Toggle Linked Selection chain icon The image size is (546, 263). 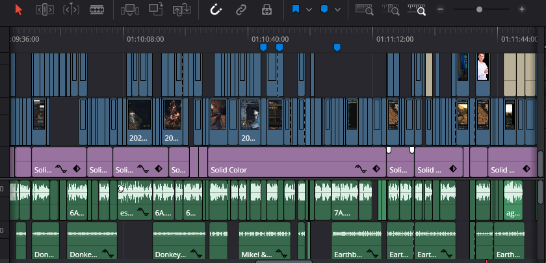[241, 10]
